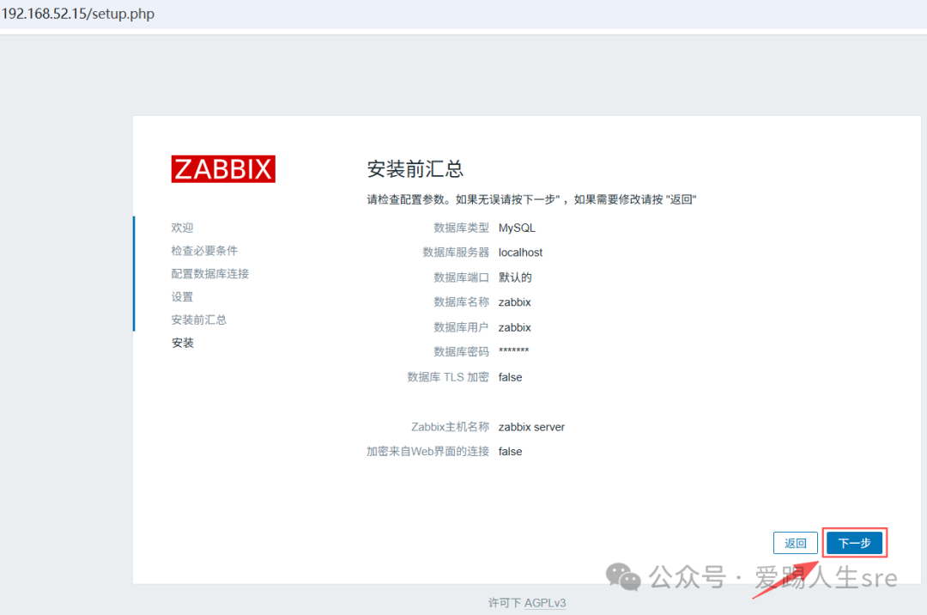This screenshot has width=927, height=615.
Task: Click the highlighted 安装前汇总 step
Action: [x=199, y=319]
